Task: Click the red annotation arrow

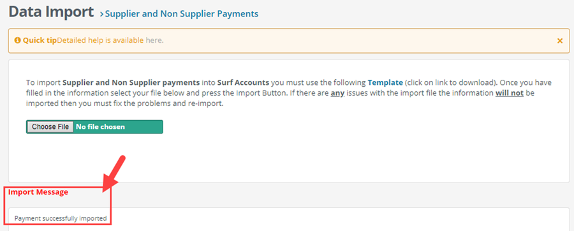Action: [x=114, y=174]
